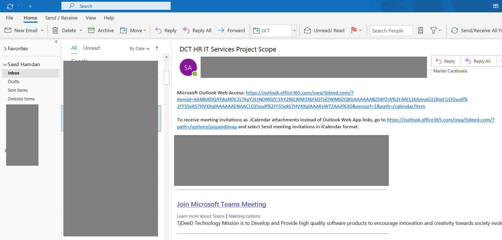Image resolution: width=502 pixels, height=240 pixels.
Task: Expand the Quick Steps gallery arrow
Action: click(x=294, y=31)
